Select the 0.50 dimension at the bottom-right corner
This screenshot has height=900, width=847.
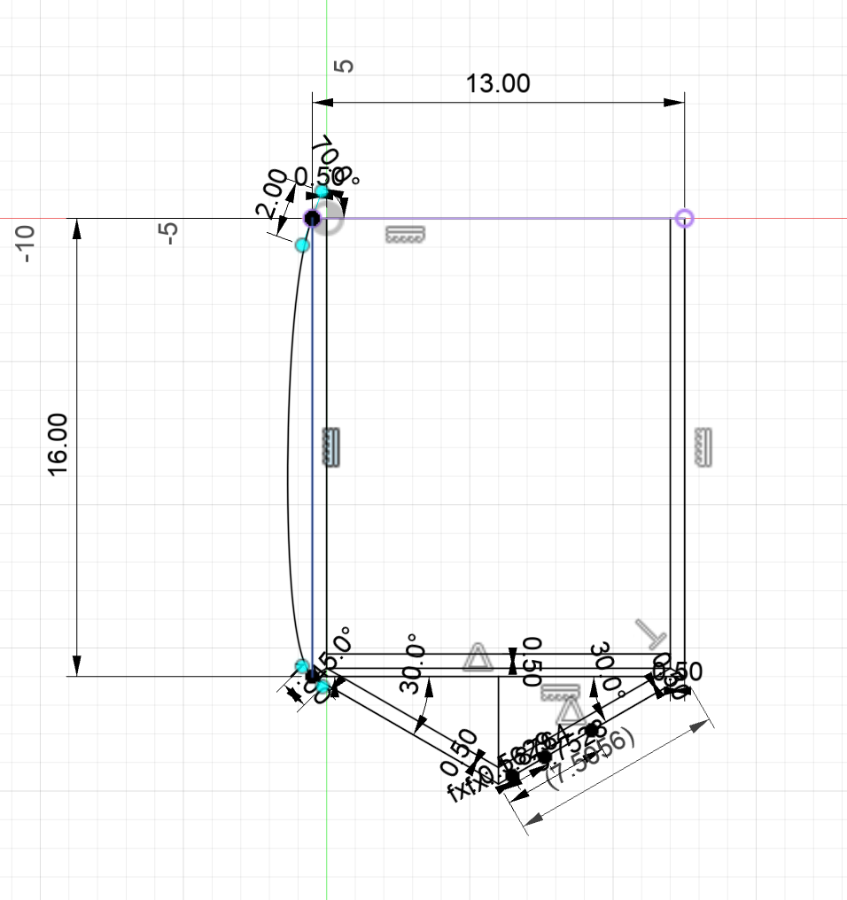click(678, 671)
